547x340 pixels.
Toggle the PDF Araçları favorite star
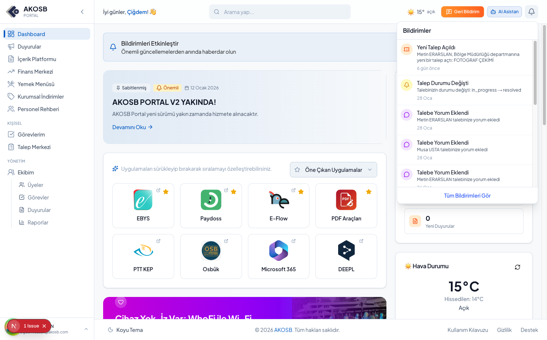369,192
